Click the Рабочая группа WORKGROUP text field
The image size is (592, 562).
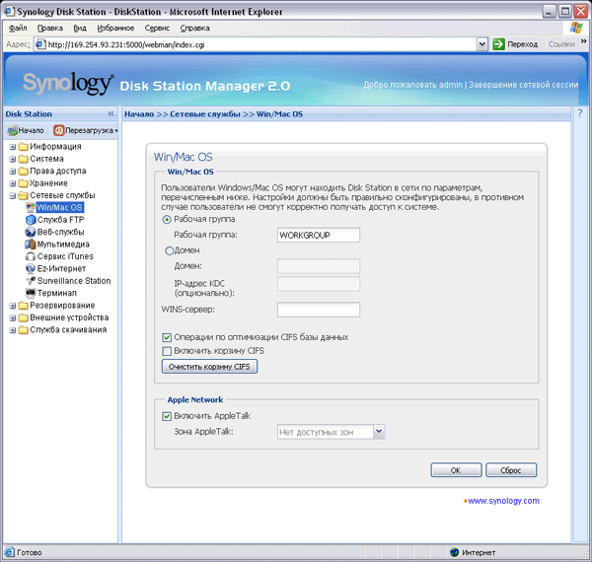pyautogui.click(x=319, y=235)
